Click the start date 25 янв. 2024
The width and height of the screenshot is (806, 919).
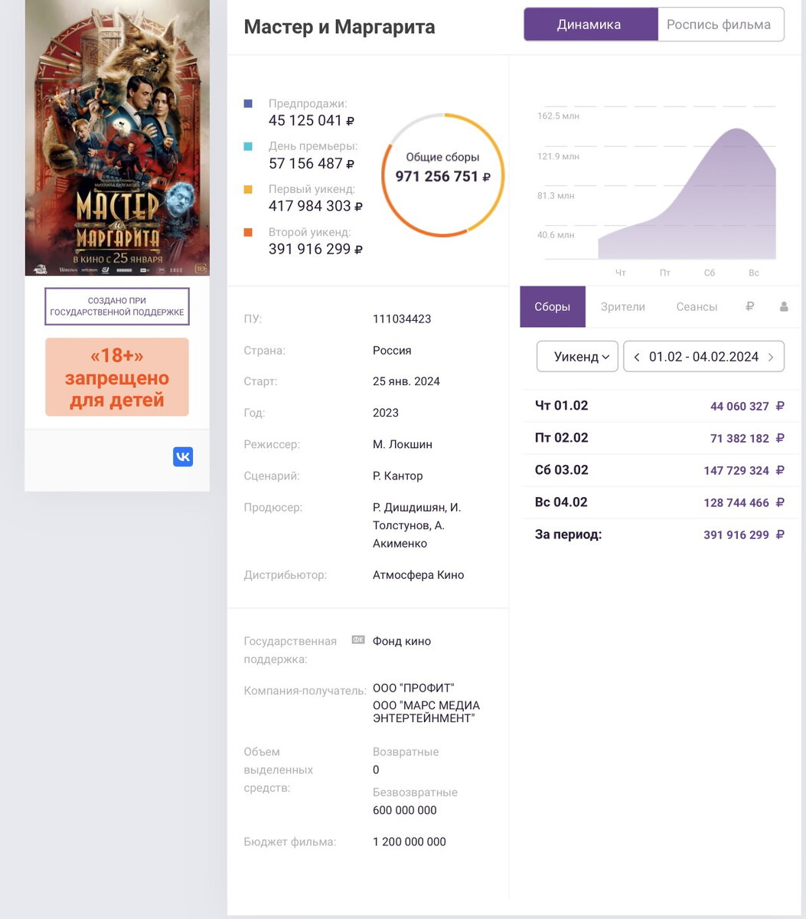point(406,381)
